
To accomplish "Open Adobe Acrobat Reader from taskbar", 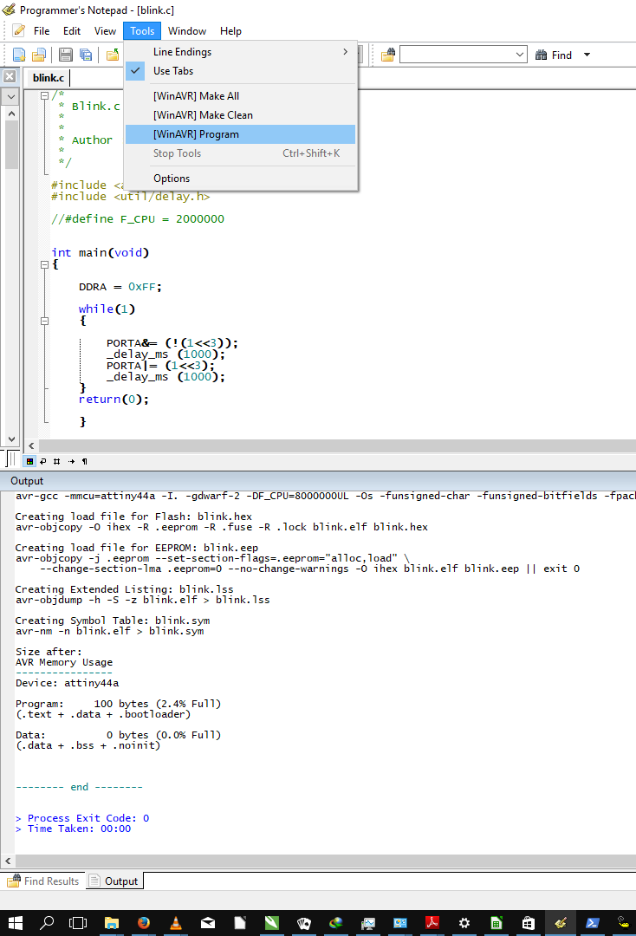I will (x=432, y=923).
